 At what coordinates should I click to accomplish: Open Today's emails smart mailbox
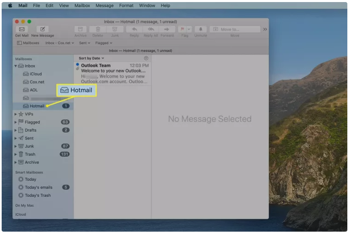click(43, 187)
